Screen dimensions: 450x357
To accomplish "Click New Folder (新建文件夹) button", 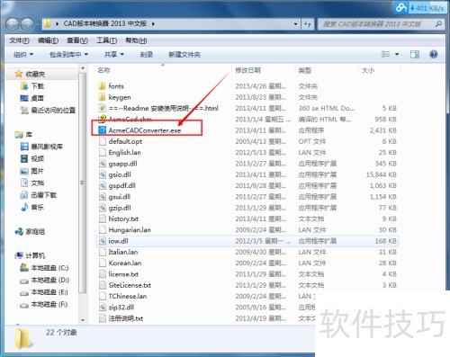I will click(184, 54).
